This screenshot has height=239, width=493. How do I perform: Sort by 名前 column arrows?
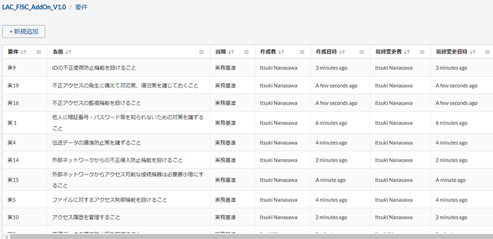click(x=68, y=52)
